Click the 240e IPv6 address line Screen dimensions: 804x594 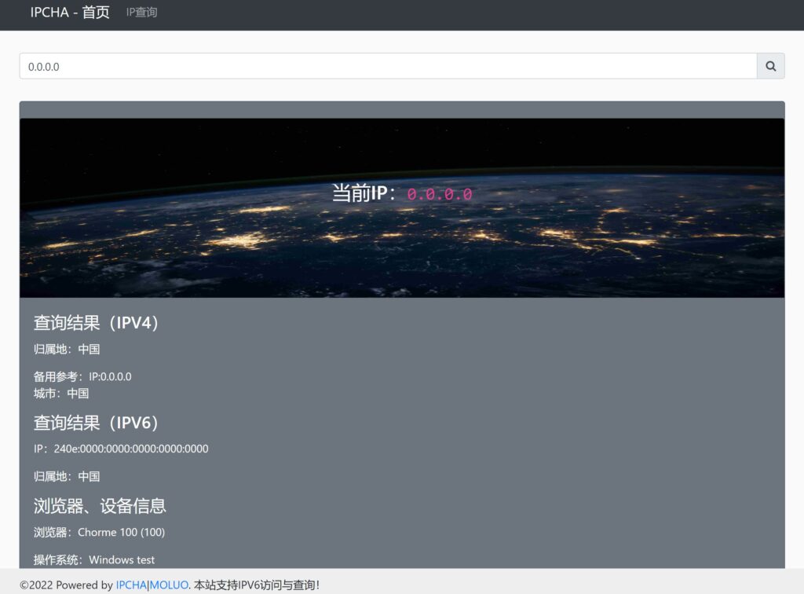[x=121, y=449]
